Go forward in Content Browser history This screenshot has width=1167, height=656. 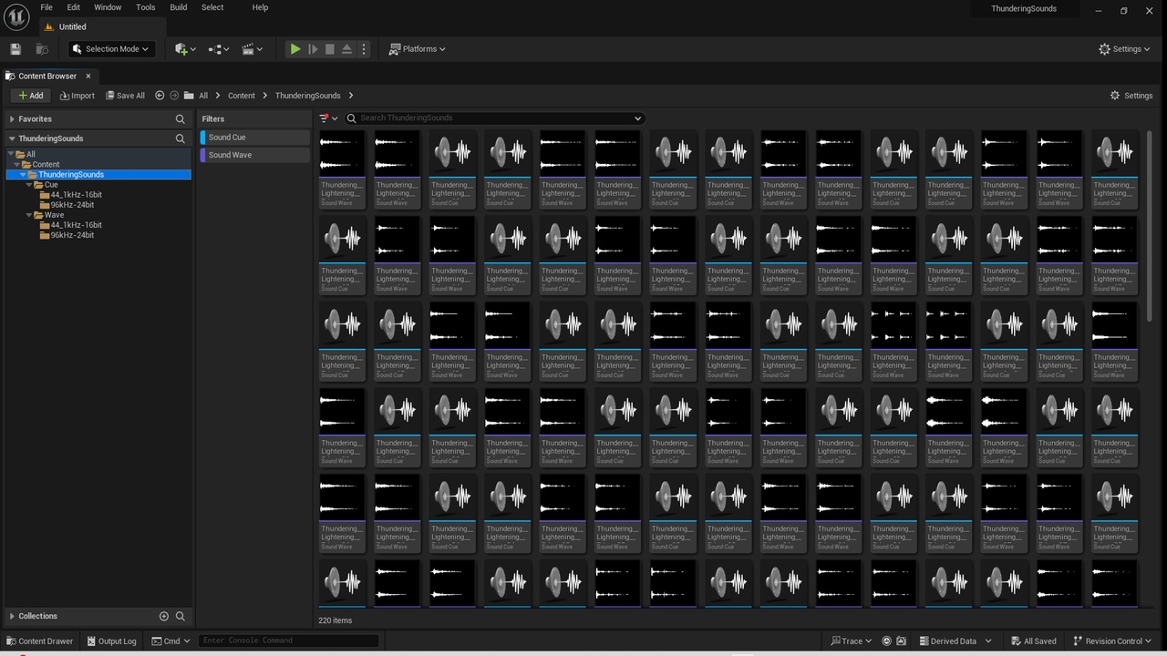click(174, 96)
